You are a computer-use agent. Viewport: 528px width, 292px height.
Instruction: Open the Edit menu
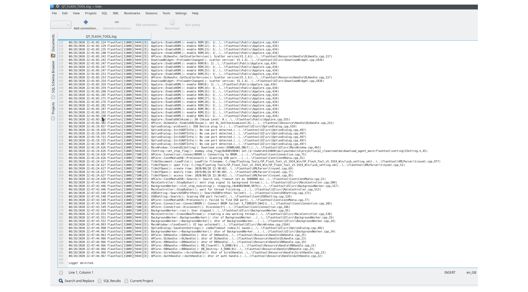pos(65,13)
